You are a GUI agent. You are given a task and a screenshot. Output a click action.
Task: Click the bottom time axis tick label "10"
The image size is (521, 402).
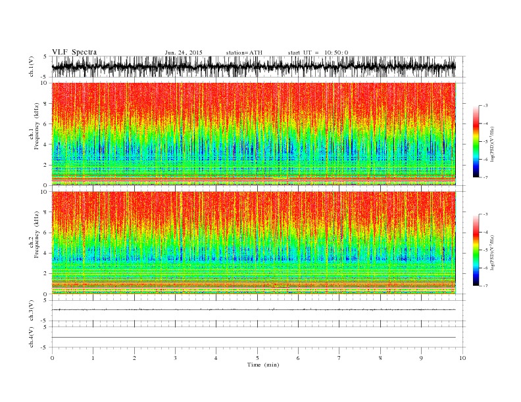pyautogui.click(x=462, y=358)
